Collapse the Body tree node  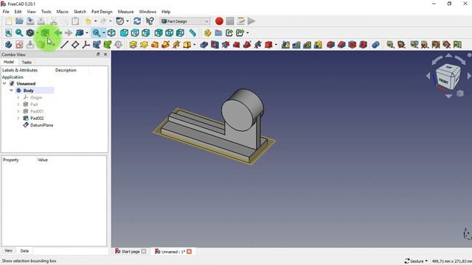11,91
